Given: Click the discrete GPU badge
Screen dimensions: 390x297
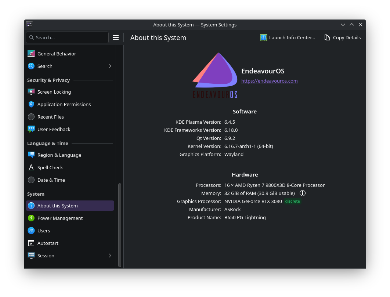Looking at the screenshot, I should pos(292,201).
